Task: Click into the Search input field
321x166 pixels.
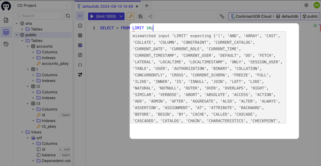Action: tap(38, 16)
